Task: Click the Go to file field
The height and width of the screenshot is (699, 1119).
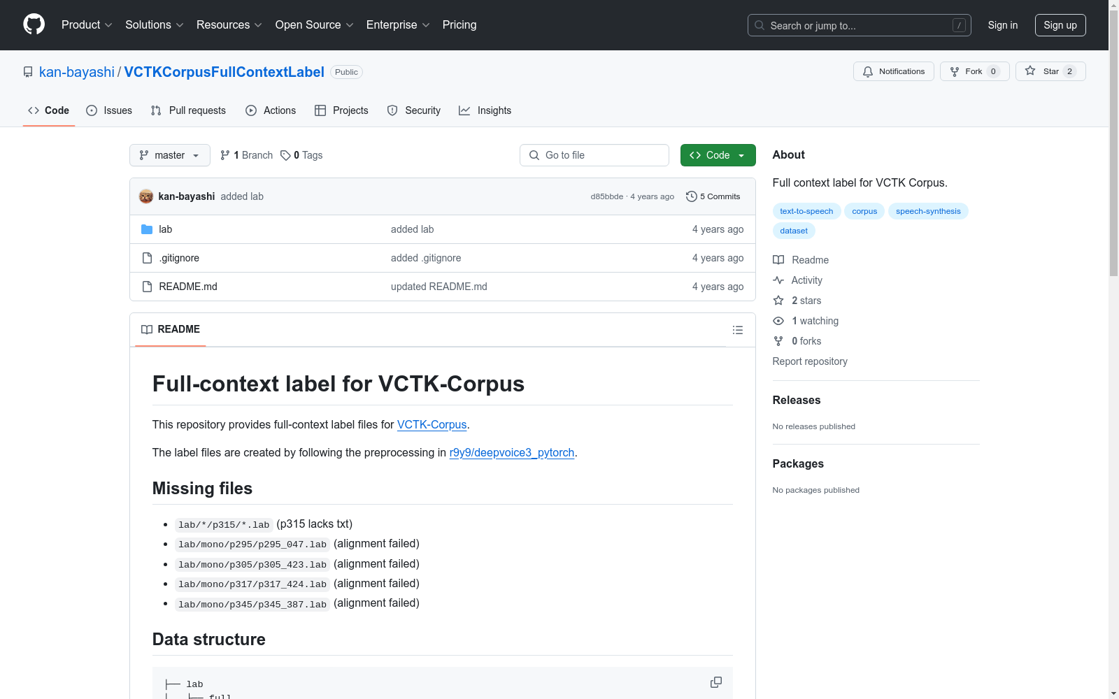Action: (594, 155)
